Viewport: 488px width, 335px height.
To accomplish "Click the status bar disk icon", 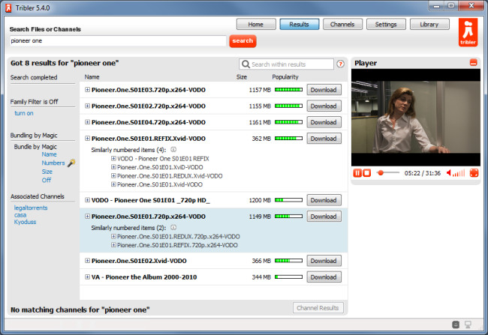I will (455, 325).
